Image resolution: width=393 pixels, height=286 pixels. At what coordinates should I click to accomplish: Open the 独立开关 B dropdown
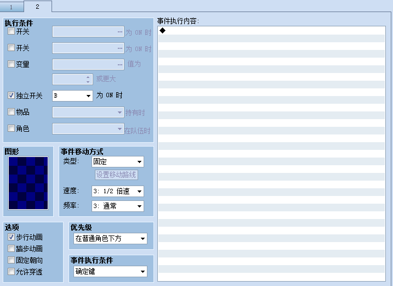(x=72, y=96)
